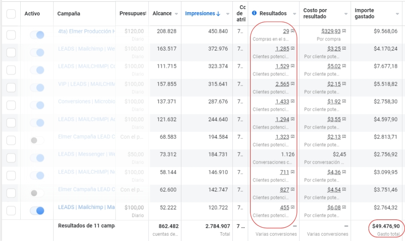
Task: Sort by the Campaña column header
Action: (x=69, y=14)
